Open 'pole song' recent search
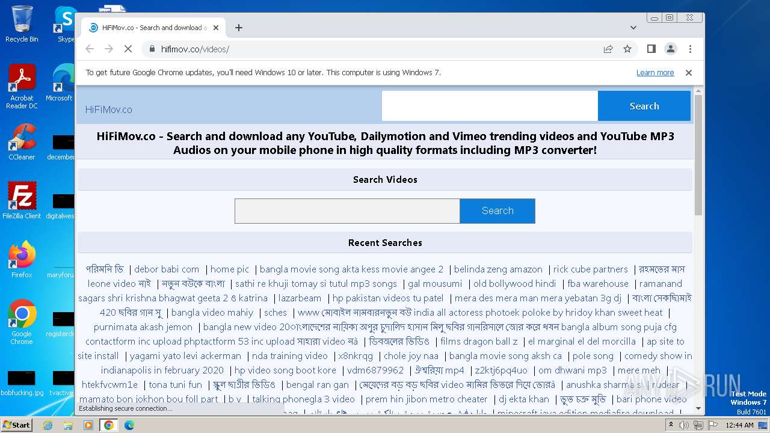The image size is (770, 433). [x=593, y=356]
